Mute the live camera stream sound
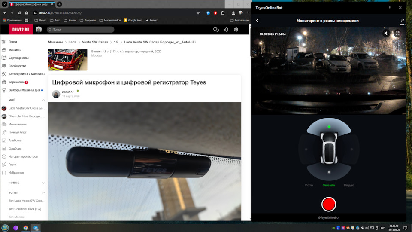 [386, 34]
